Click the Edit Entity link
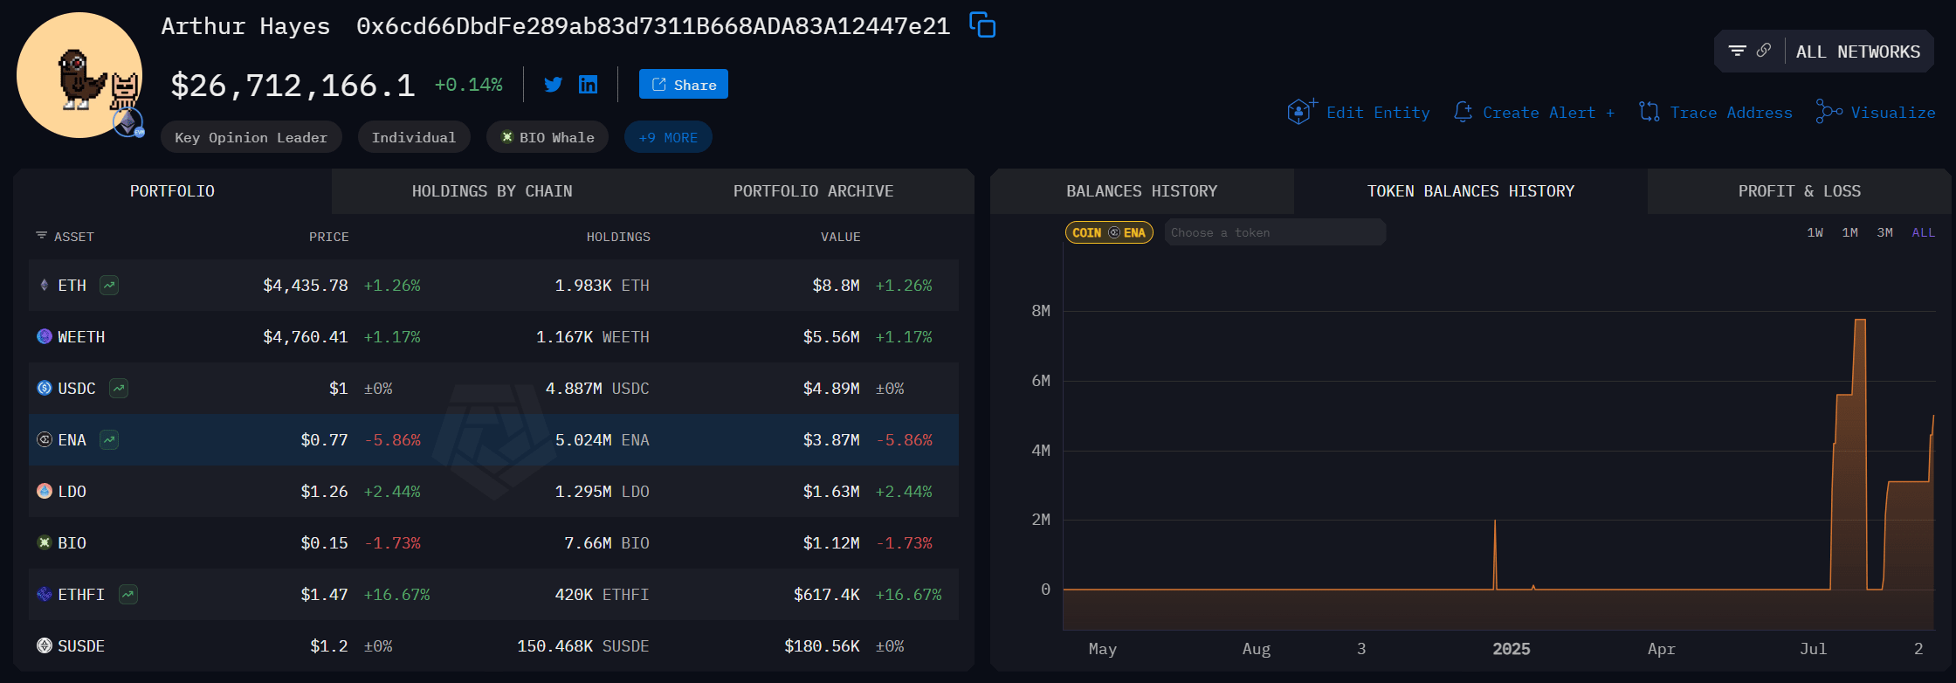The width and height of the screenshot is (1956, 683). (x=1379, y=113)
